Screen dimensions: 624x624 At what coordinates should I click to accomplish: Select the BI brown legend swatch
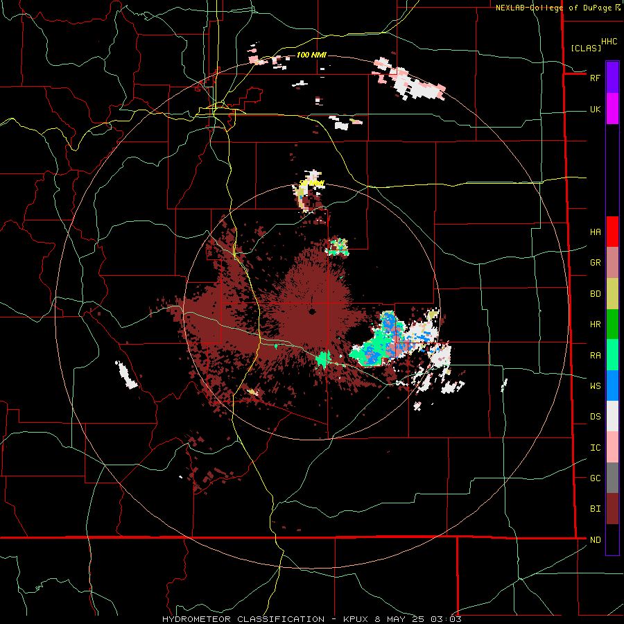click(x=612, y=509)
